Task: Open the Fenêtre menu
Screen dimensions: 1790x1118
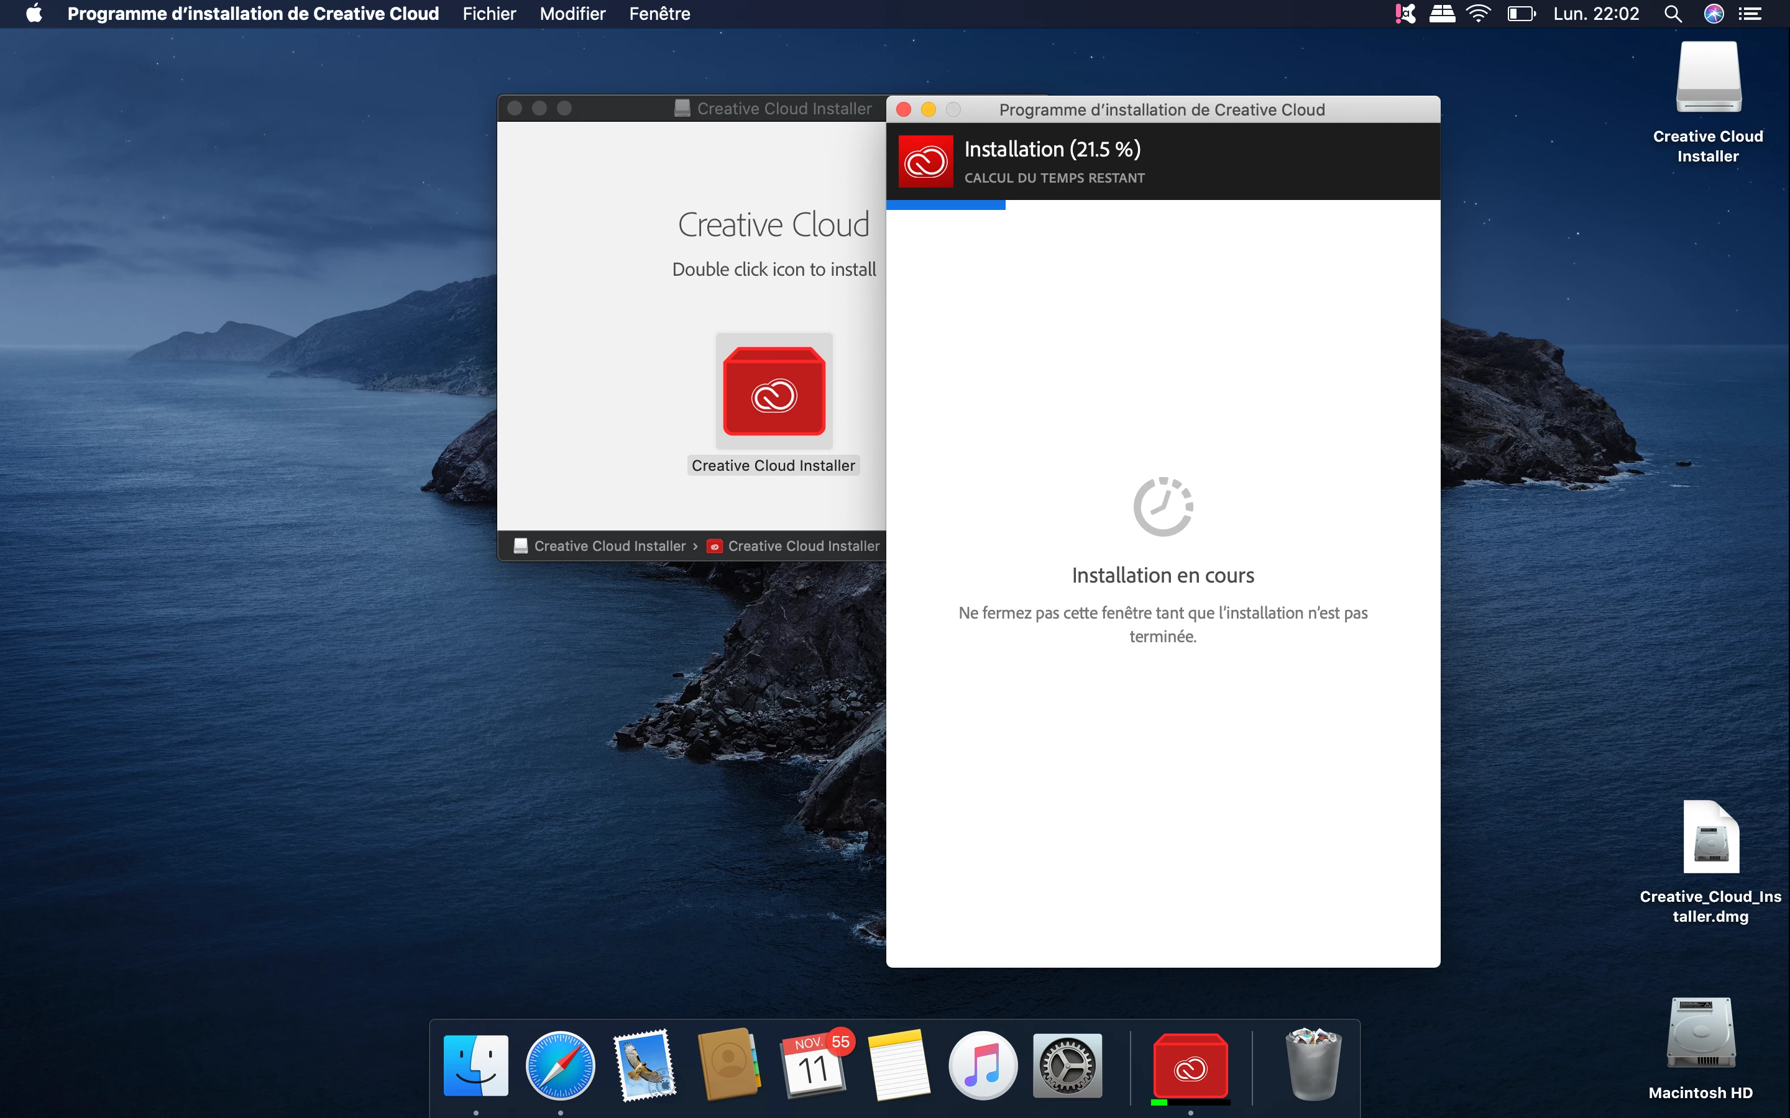Action: click(x=659, y=14)
